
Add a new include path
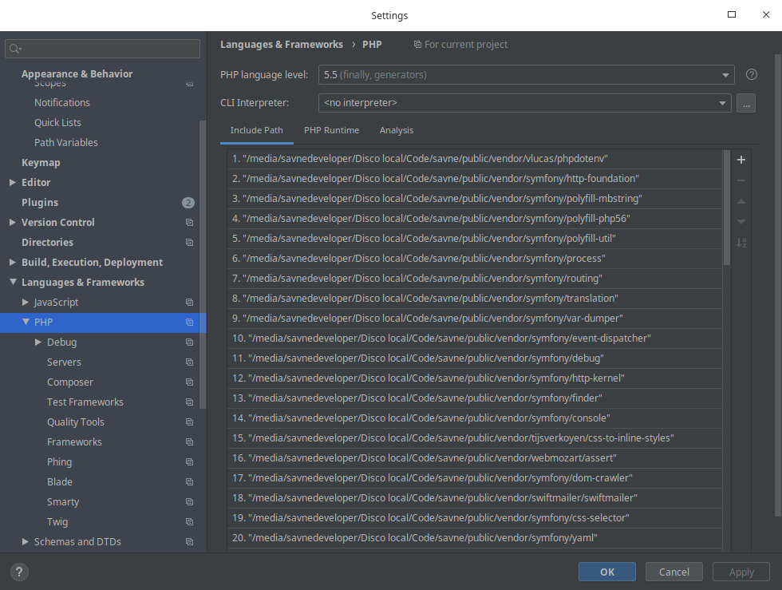click(741, 159)
